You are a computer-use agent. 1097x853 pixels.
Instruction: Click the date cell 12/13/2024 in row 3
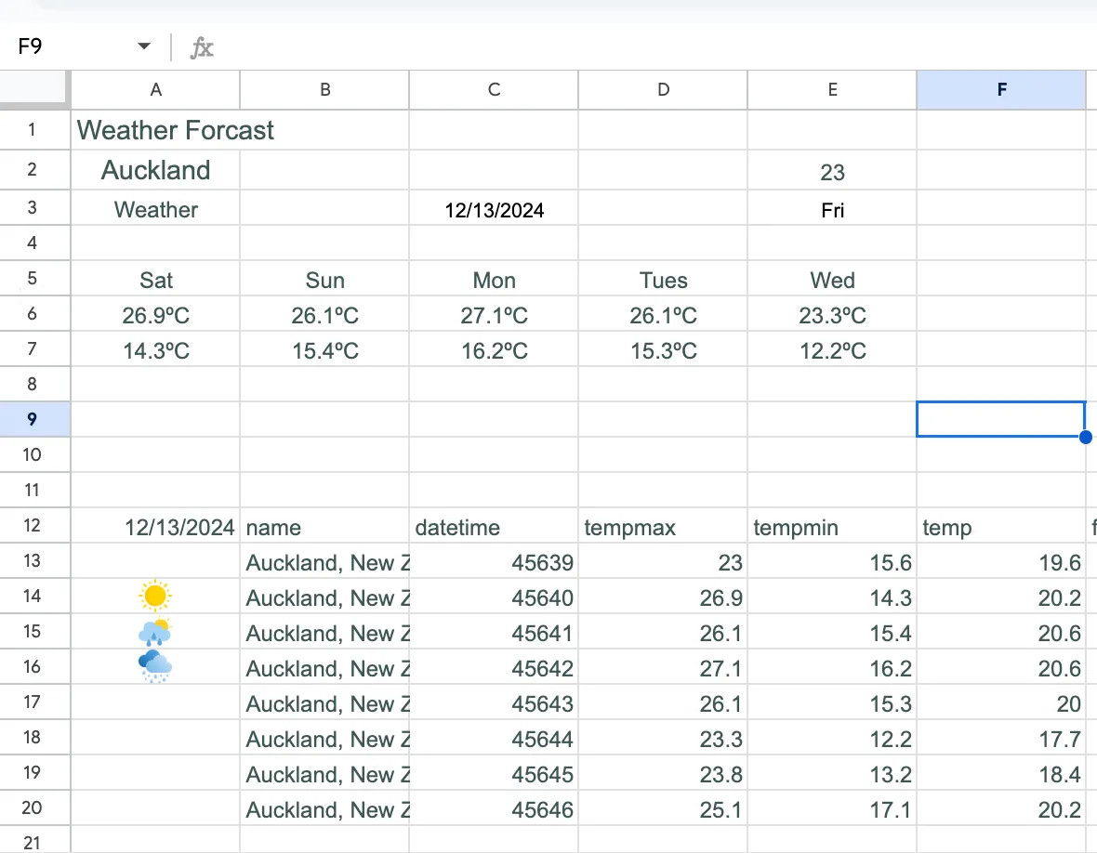tap(494, 209)
